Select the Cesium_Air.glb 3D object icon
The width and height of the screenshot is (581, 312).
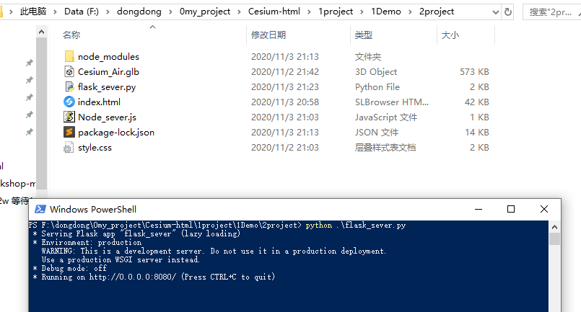pos(69,71)
